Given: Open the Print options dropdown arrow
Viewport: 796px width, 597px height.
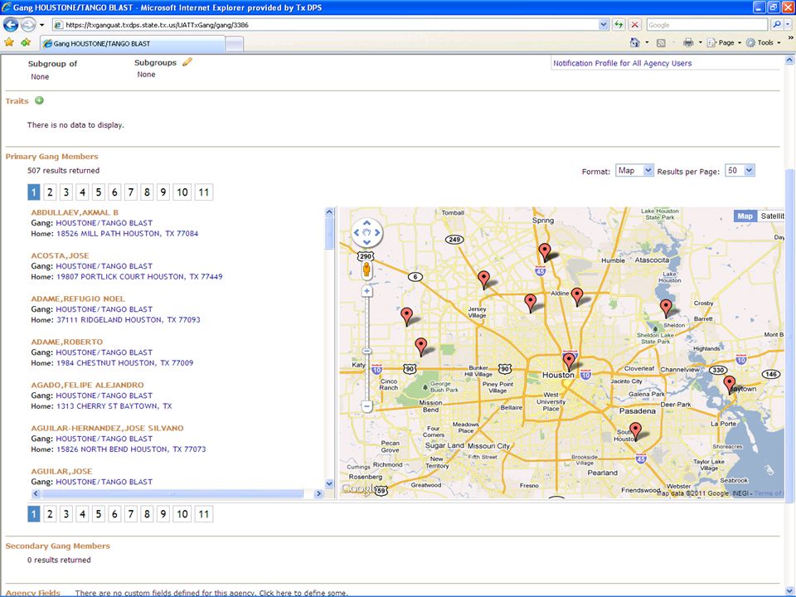Looking at the screenshot, I should point(700,42).
